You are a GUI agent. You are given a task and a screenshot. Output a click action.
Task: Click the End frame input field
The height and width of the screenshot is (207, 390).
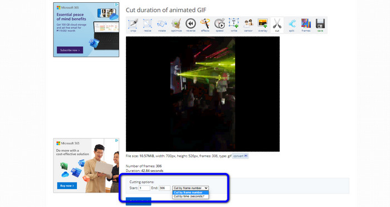[x=165, y=188]
